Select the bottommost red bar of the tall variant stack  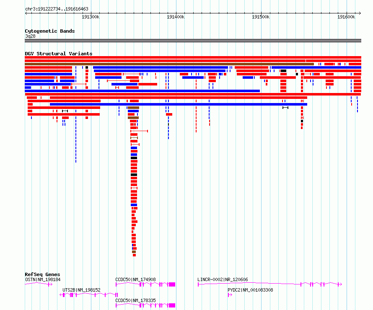135,255
